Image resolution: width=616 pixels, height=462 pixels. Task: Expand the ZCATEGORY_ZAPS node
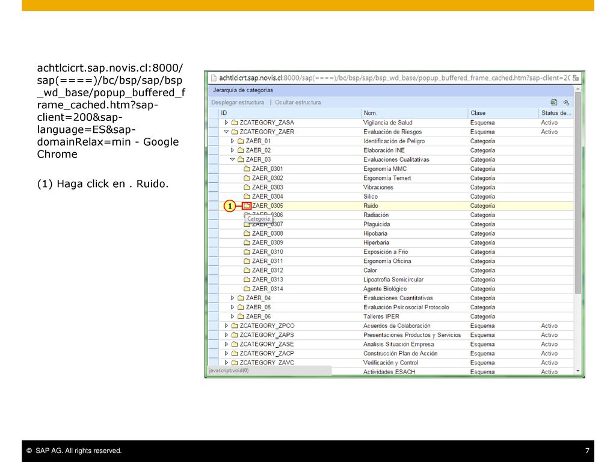click(x=226, y=334)
